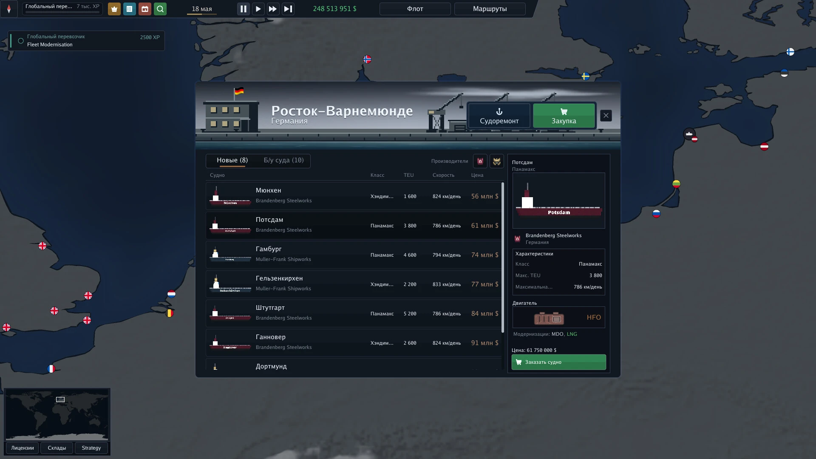Select the Б/у суда (10) tab
816x459 pixels.
[x=283, y=161]
